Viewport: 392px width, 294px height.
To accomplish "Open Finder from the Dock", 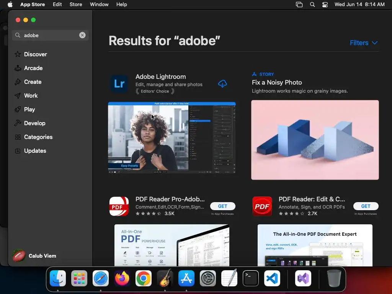I will [x=58, y=278].
